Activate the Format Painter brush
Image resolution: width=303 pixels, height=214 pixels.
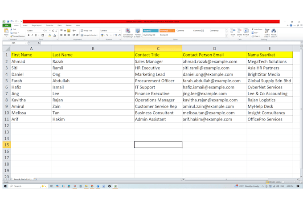point(17,36)
